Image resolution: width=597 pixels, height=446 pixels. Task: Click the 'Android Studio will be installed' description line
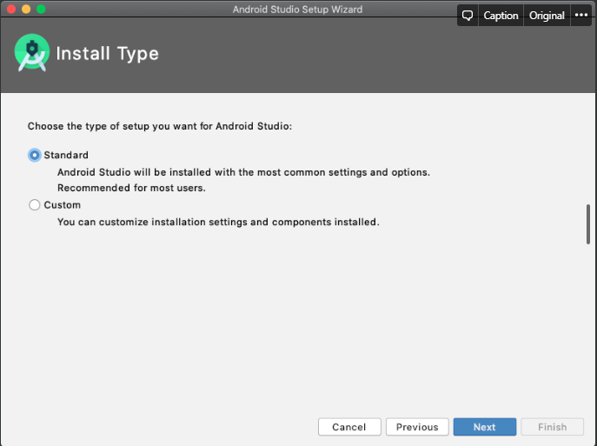243,172
